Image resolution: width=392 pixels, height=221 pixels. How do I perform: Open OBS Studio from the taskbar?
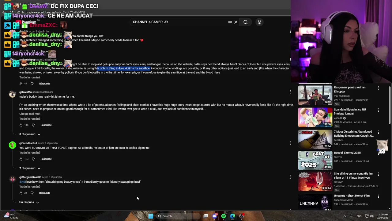click(x=241, y=216)
